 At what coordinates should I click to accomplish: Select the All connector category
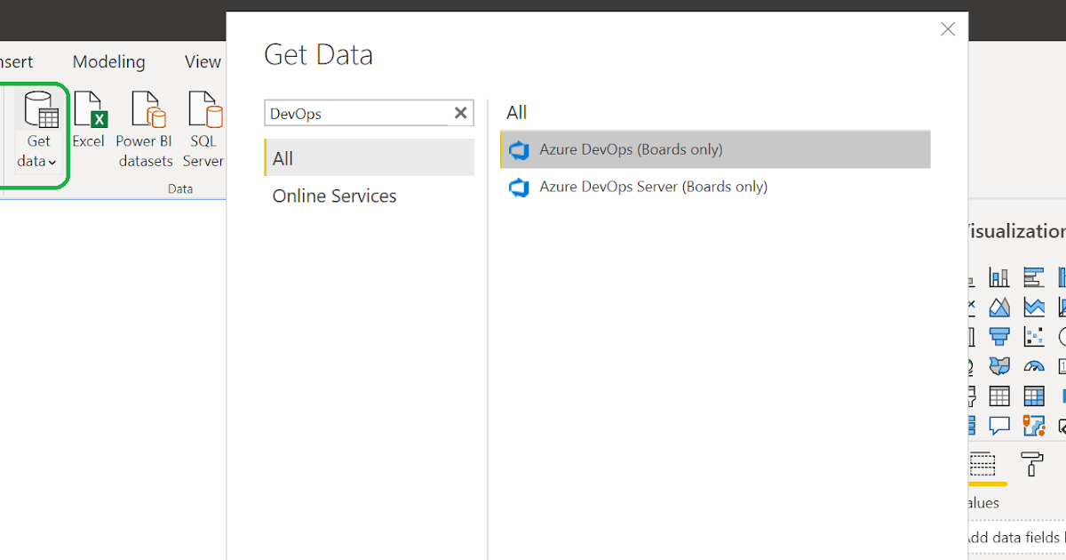tap(281, 157)
